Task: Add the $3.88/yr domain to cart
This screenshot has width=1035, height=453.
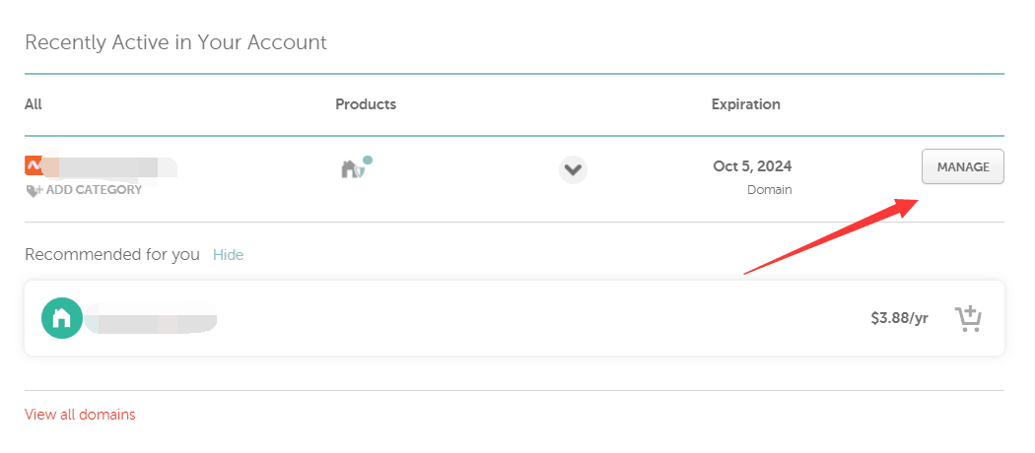Action: 968,318
